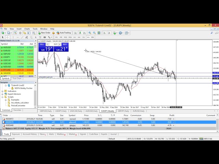Open the Charts menu
219x164 pixels.
27,29
